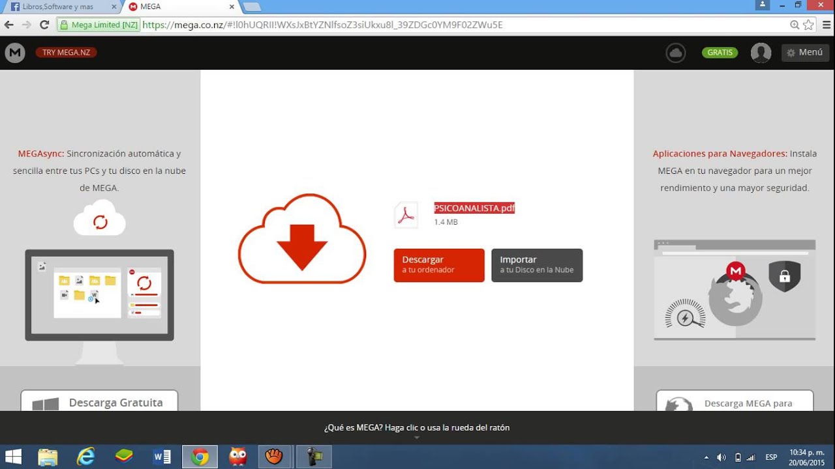Image resolution: width=835 pixels, height=469 pixels.
Task: Click Descargar a tu ordenador button
Action: click(x=439, y=265)
